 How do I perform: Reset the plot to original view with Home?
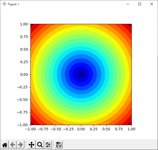[x=4, y=144]
